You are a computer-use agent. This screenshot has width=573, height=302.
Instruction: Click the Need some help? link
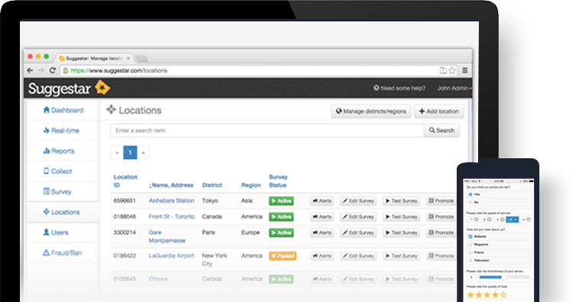399,88
